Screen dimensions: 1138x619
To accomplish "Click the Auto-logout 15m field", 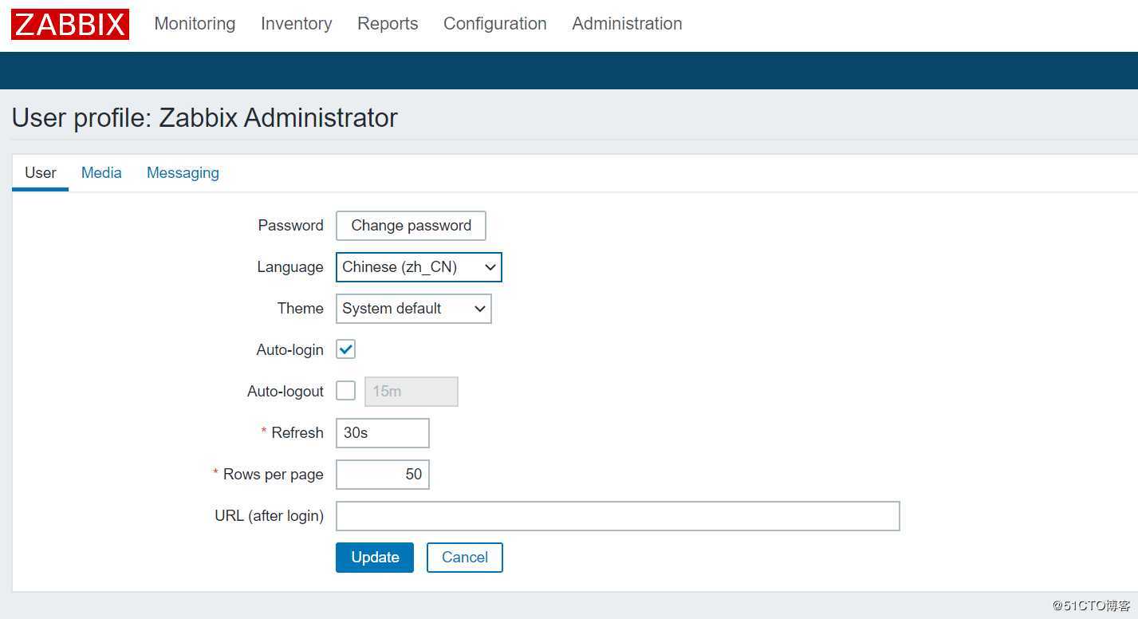I will [x=411, y=392].
